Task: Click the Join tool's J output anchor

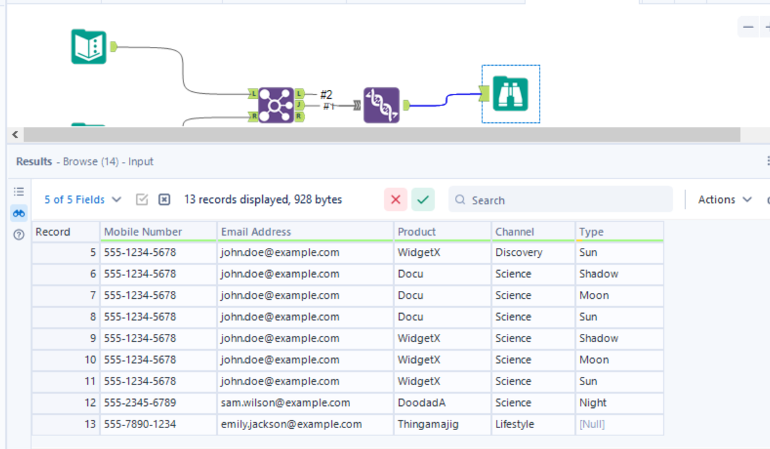Action: [x=299, y=105]
